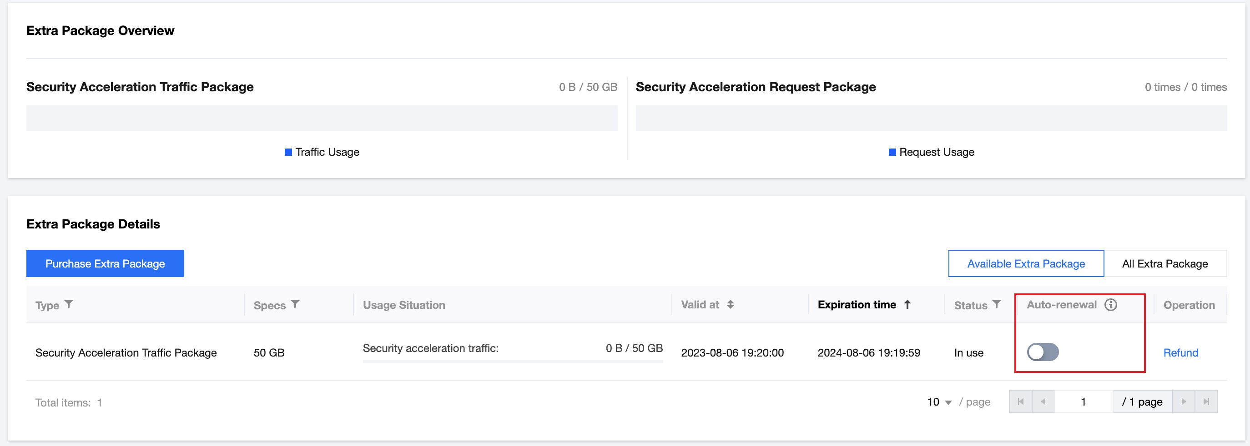Viewport: 1250px width, 446px height.
Task: Go to the first page
Action: click(x=1020, y=401)
